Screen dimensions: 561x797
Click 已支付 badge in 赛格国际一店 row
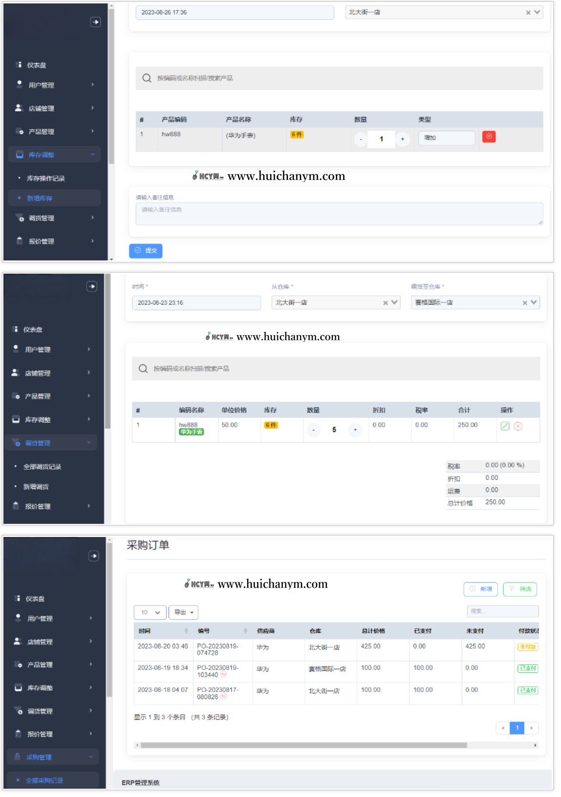pos(528,668)
